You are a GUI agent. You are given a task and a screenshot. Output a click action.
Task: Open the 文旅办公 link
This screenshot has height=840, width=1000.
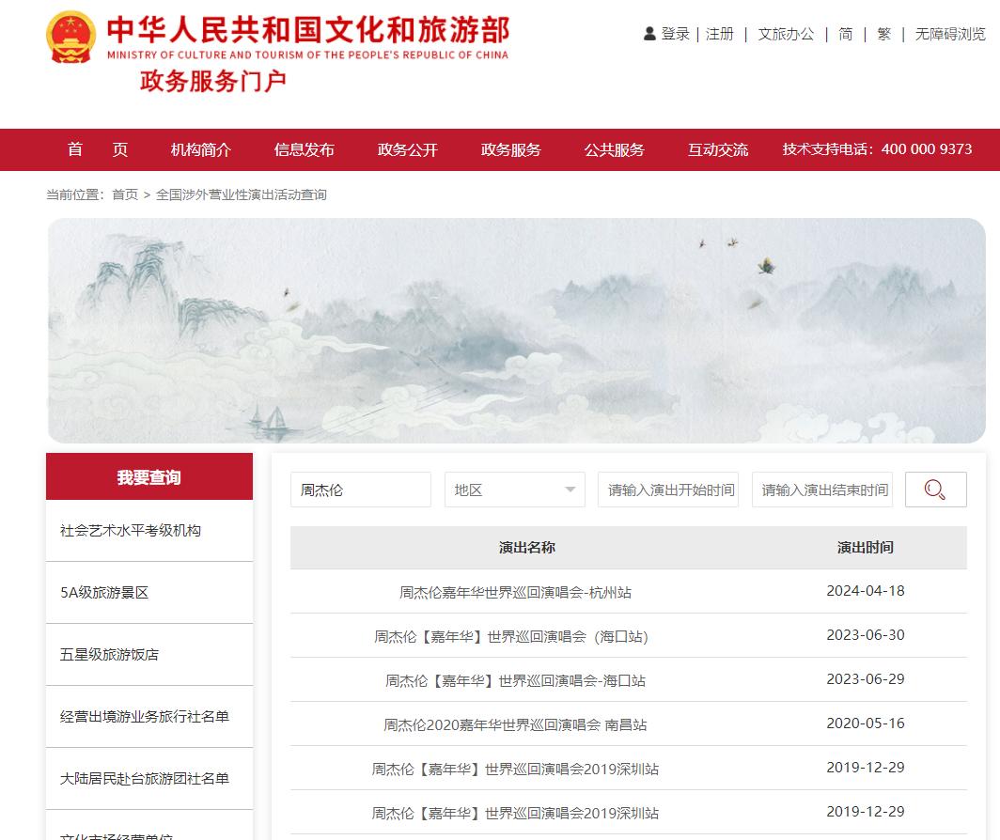click(786, 34)
